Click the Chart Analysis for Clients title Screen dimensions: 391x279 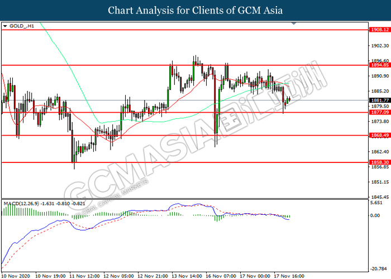pos(195,10)
